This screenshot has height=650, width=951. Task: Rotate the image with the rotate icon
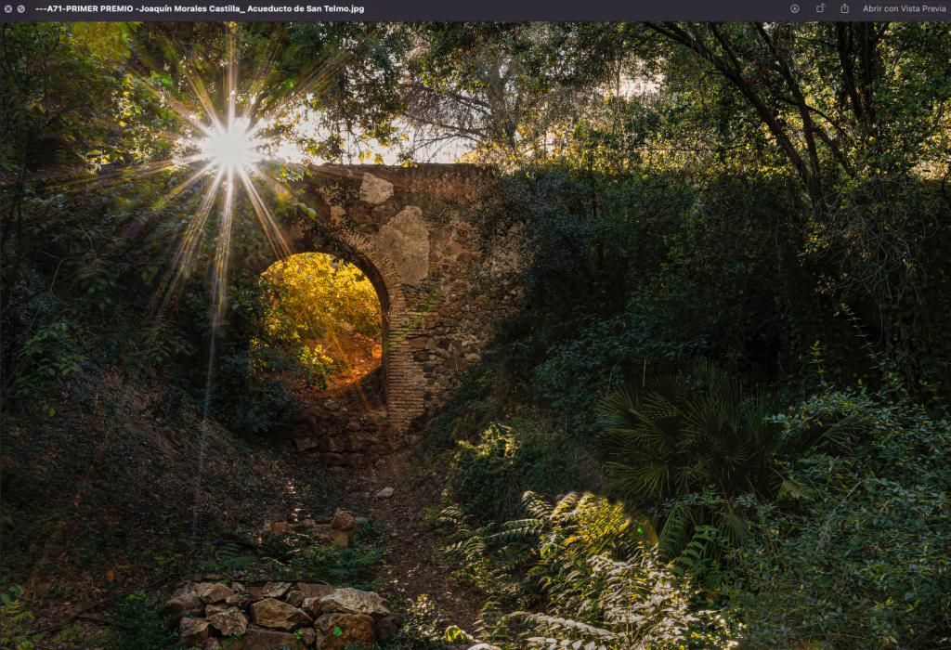(x=820, y=8)
